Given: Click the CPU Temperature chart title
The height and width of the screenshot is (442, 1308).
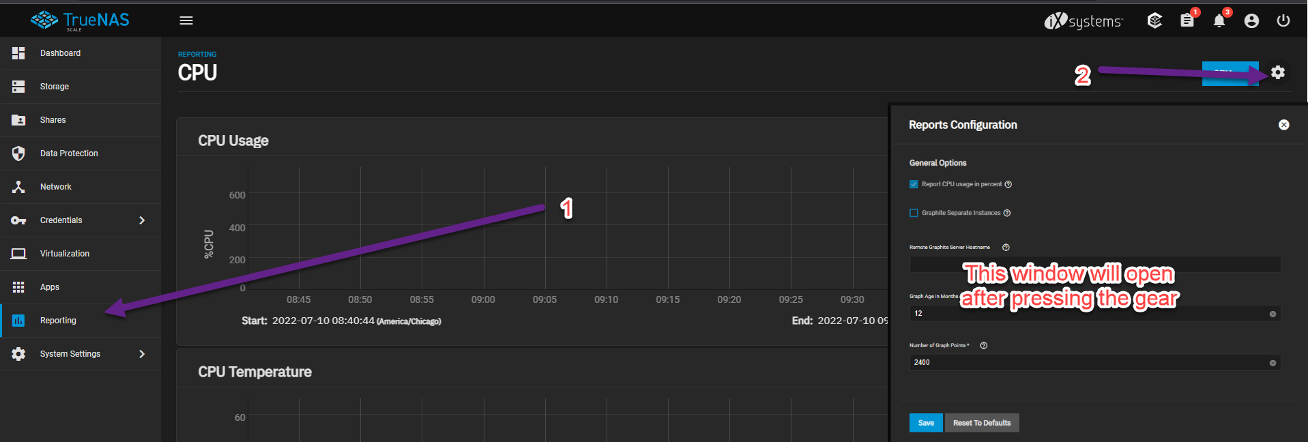Looking at the screenshot, I should point(255,372).
